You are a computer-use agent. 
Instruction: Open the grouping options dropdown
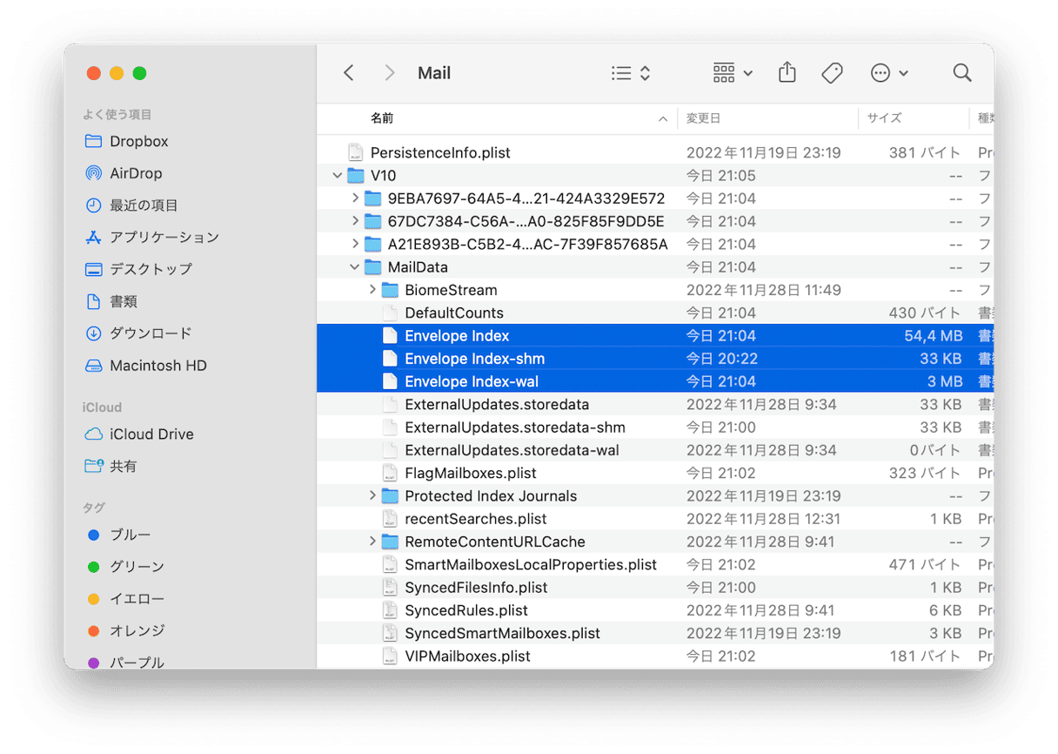[x=733, y=73]
